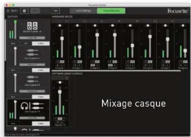Remove Analogue 5 channel with its X
The image size is (191, 137).
tap(137, 21)
